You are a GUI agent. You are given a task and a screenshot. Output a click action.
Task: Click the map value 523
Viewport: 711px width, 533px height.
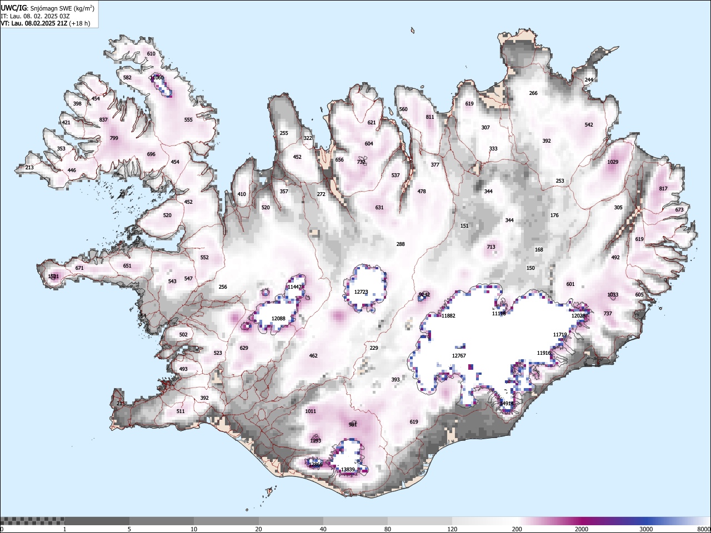pyautogui.click(x=218, y=353)
